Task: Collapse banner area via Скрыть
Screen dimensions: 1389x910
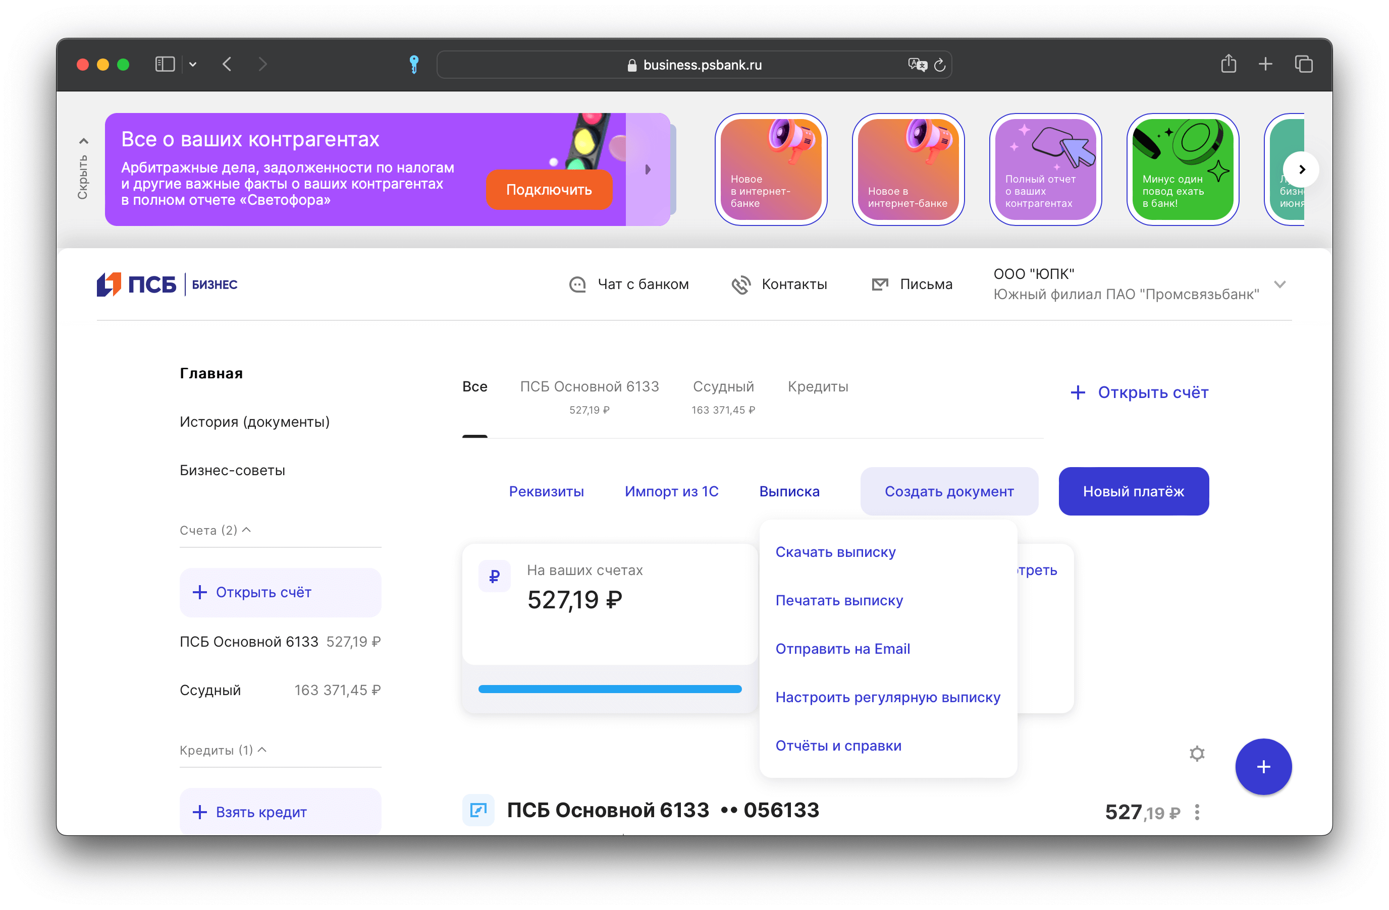Action: [83, 169]
